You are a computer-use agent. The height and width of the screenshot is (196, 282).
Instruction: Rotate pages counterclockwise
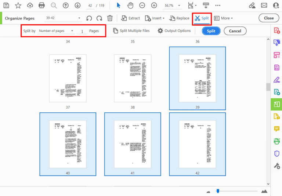89,18
